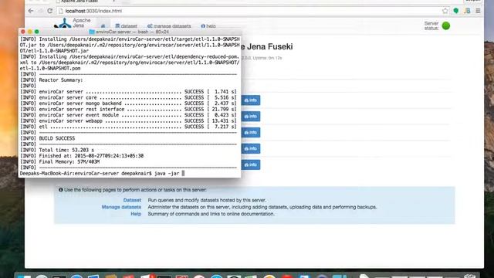Click the 'enviroCar server core' result row

(128, 97)
